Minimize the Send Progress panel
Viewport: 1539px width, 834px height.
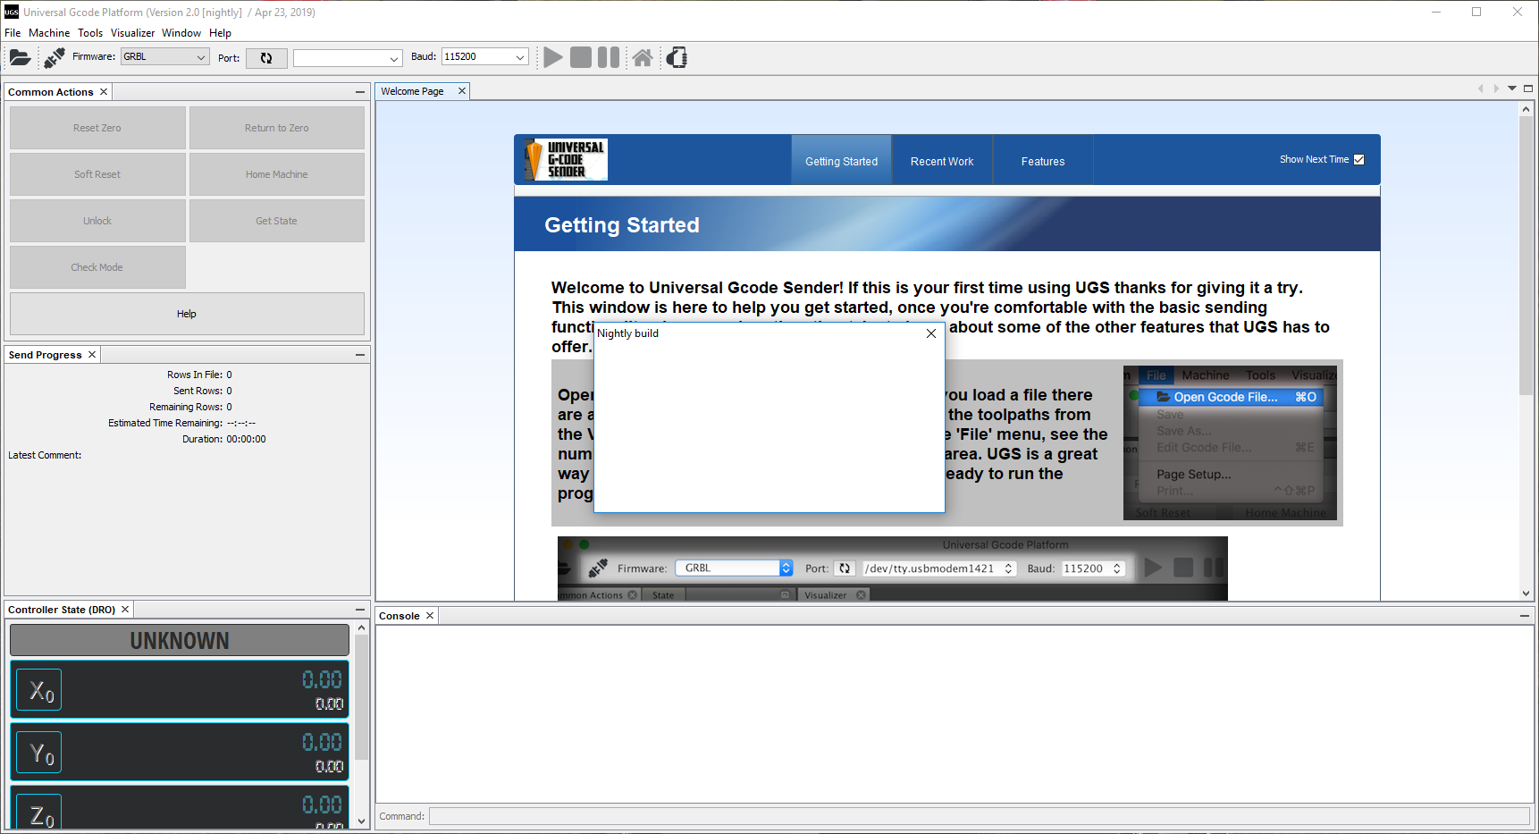[x=360, y=355]
